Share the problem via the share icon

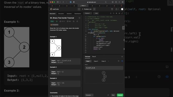pos(77,21)
